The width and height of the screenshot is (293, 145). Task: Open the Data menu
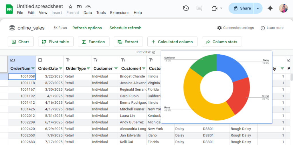coord(88,13)
